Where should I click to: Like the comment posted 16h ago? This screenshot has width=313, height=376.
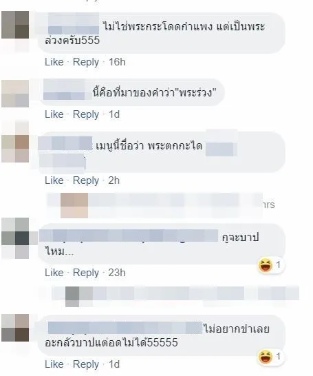[54, 62]
